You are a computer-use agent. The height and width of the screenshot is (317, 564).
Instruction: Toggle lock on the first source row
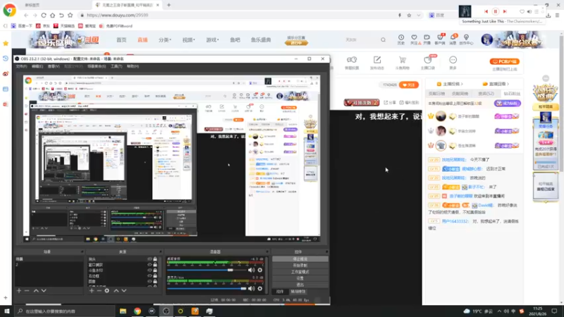[155, 259]
